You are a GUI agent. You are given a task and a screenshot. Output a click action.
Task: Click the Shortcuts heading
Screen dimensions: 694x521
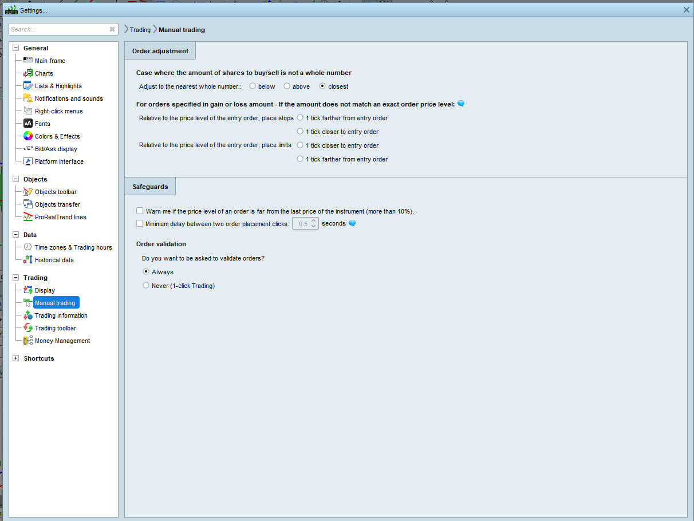[39, 358]
